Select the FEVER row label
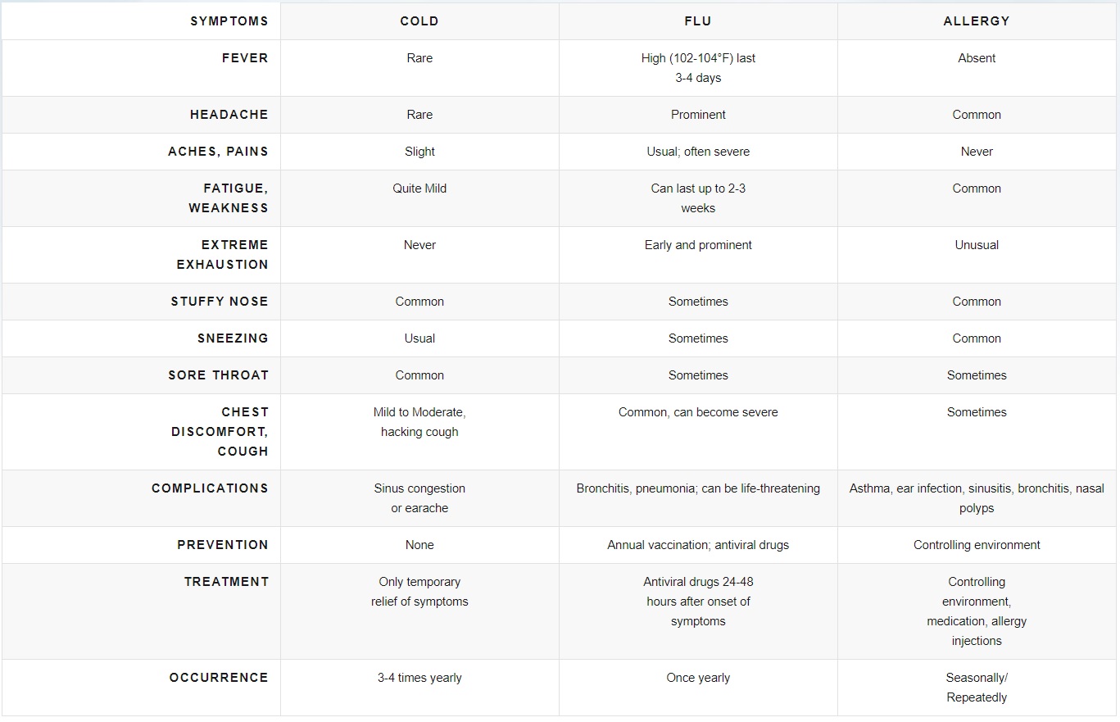The image size is (1120, 722). (x=245, y=58)
